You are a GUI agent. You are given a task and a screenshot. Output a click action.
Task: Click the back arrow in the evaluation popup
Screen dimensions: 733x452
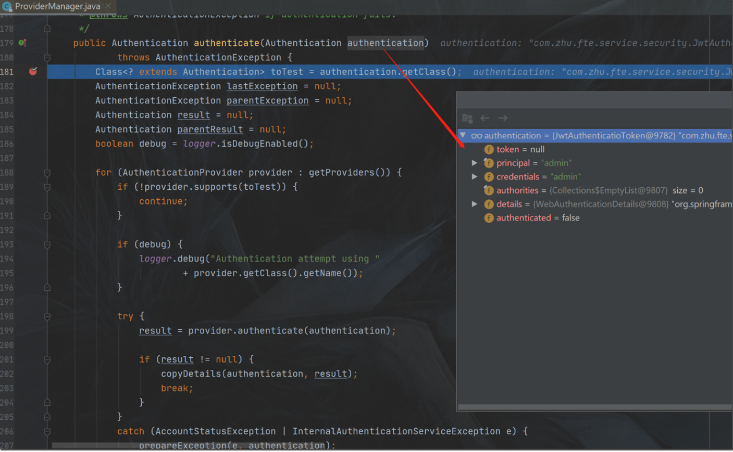[x=484, y=118]
